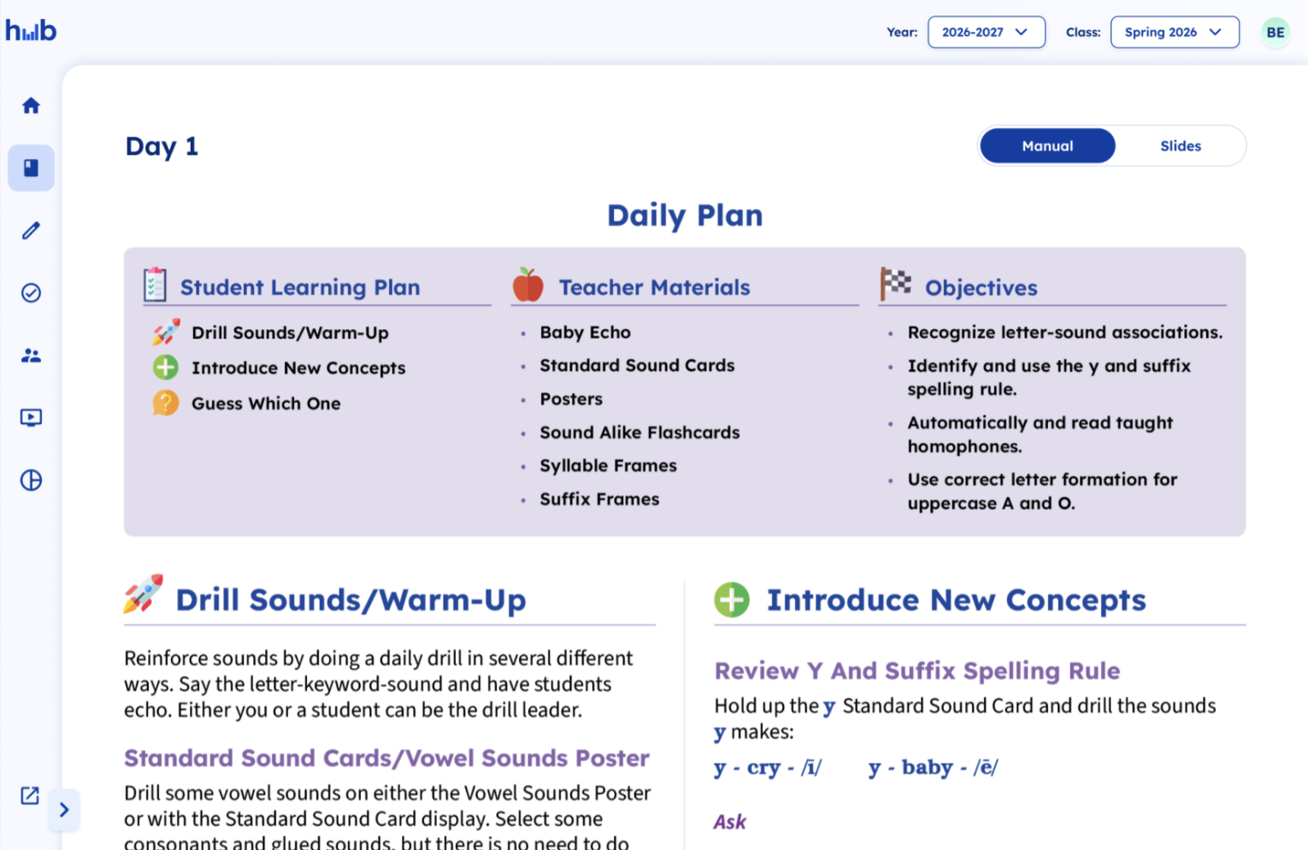Expand the sidebar with the chevron arrow
Image resolution: width=1308 pixels, height=850 pixels.
(64, 810)
